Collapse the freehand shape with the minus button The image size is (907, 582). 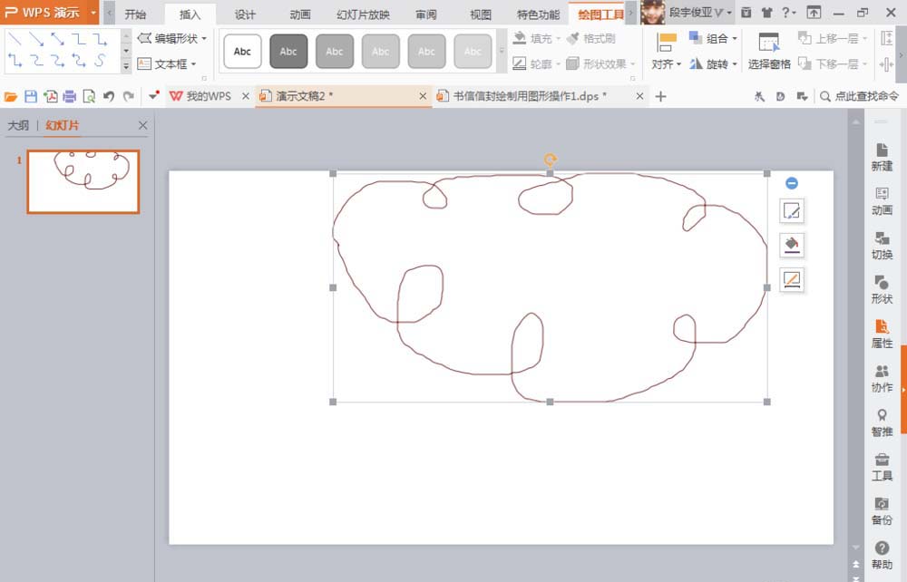coord(792,182)
